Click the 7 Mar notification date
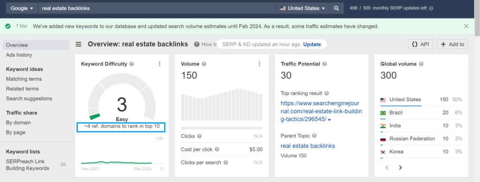The width and height of the screenshot is (480, 182). [22, 26]
